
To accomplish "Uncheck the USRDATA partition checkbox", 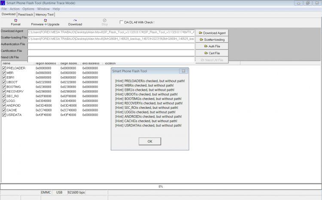I will point(4,115).
